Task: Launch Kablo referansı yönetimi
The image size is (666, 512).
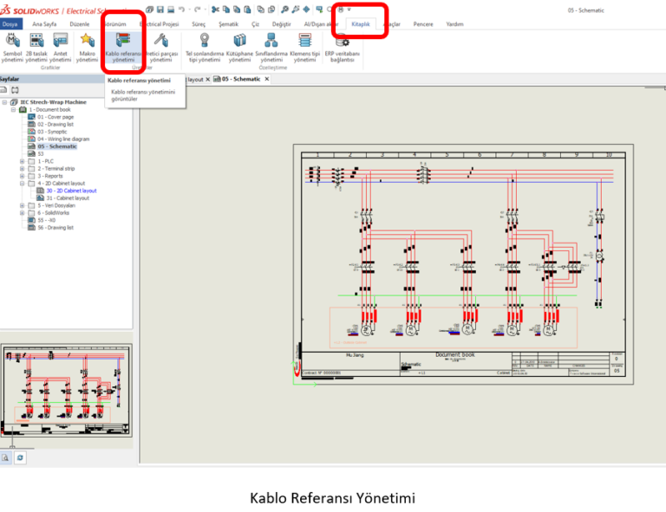Action: (123, 48)
